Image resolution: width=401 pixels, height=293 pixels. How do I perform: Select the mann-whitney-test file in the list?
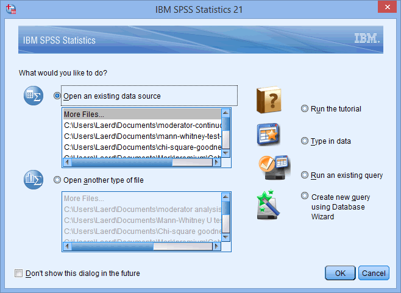pos(142,136)
